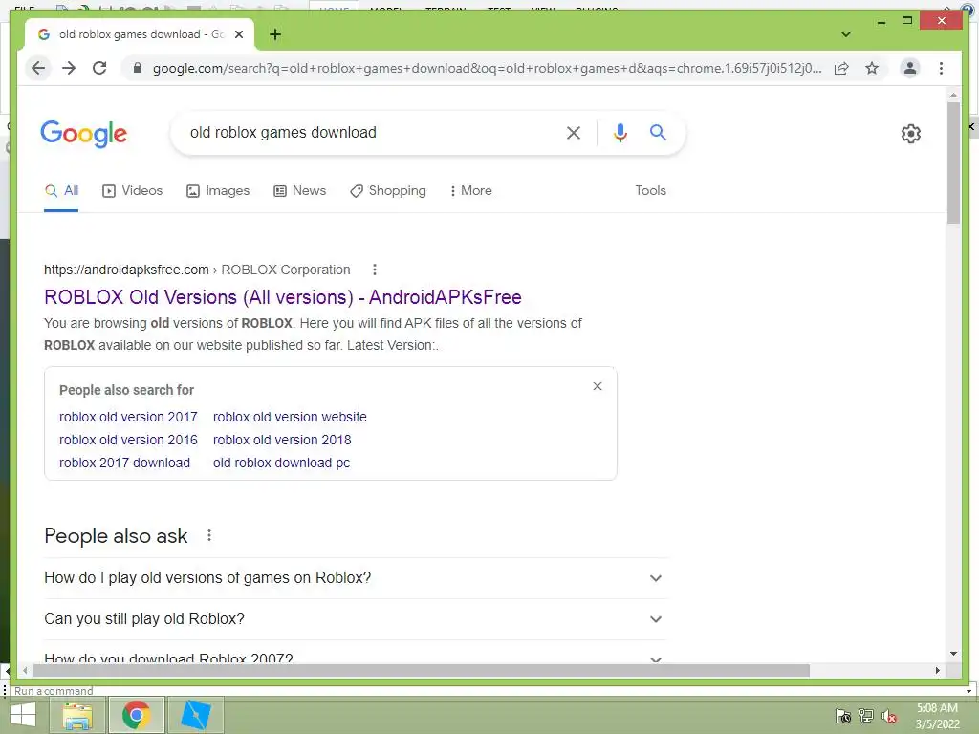
Task: Open the taskbar clock and date
Action: [x=937, y=716]
